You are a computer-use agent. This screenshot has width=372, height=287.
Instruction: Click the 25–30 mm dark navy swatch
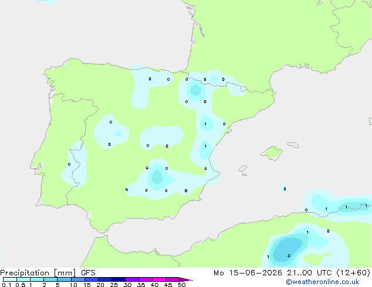click(119, 279)
